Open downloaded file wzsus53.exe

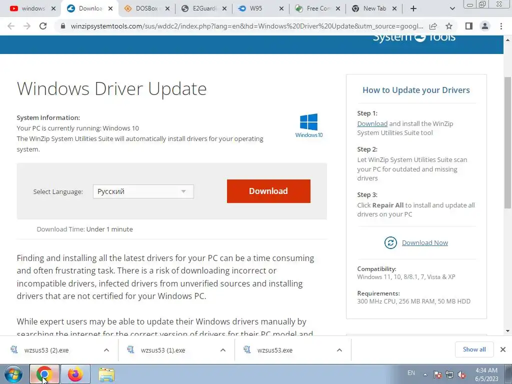[268, 350]
